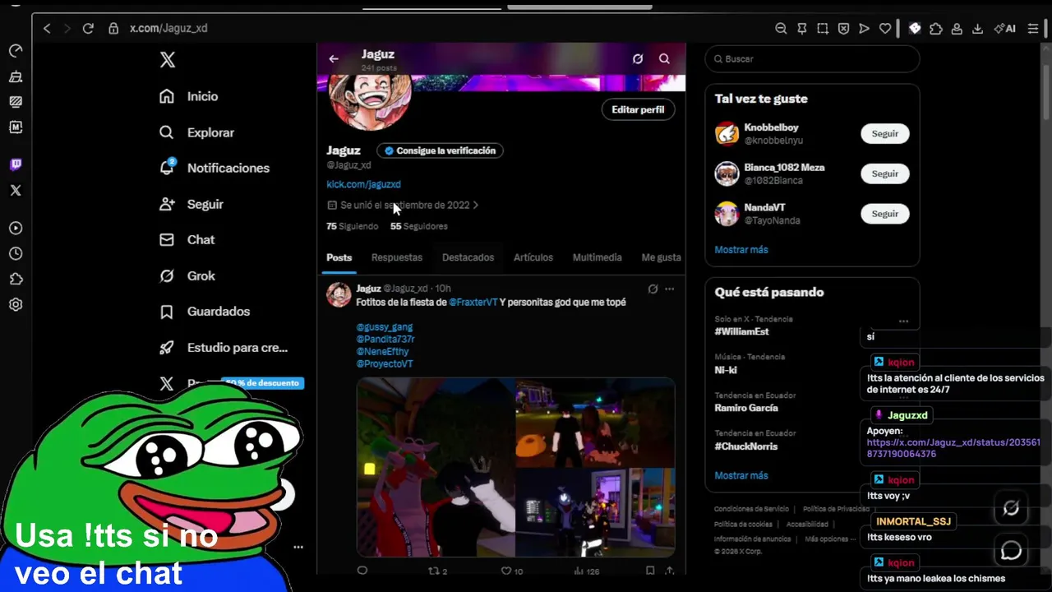The height and width of the screenshot is (592, 1052).
Task: Open the ad blocker shield icon
Action: (x=843, y=28)
